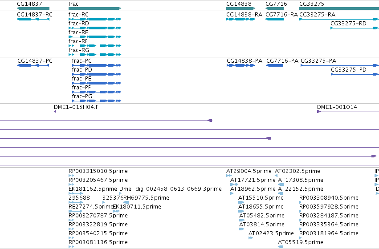Select the 295688 feature label
This screenshot has height=249, width=379.
(79, 198)
